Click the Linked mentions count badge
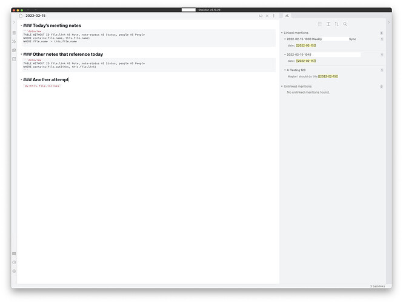The height and width of the screenshot is (303, 403). click(x=381, y=33)
